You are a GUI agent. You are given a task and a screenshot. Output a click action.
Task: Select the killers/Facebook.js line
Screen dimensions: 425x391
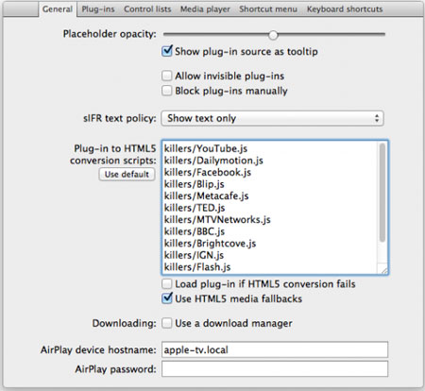(208, 172)
